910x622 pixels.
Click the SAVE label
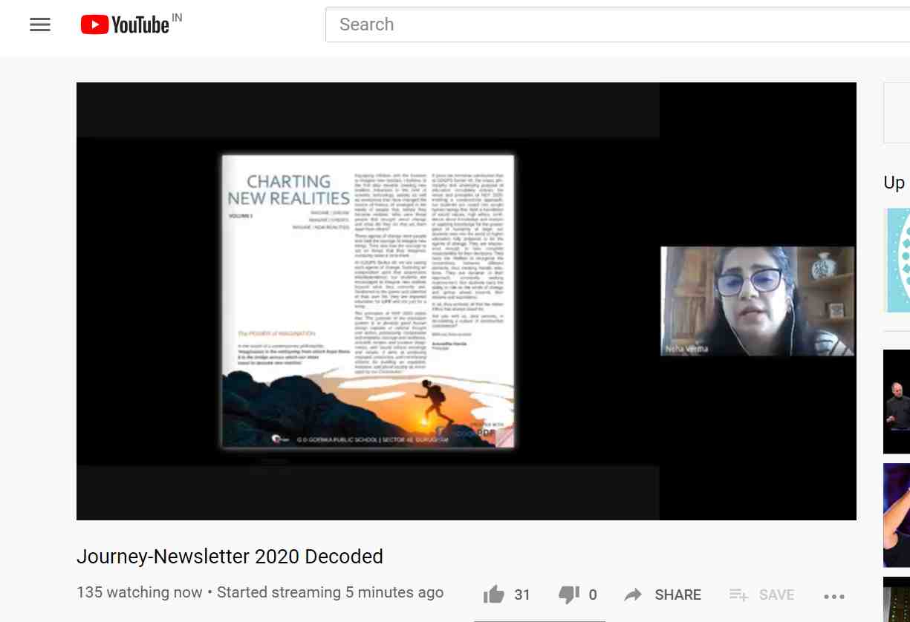tap(776, 595)
